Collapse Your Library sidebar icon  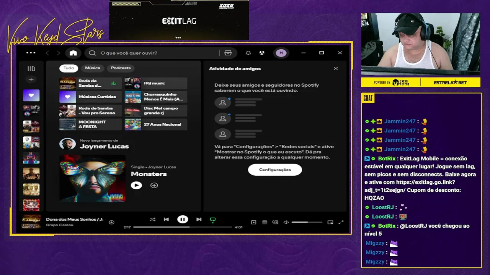click(31, 69)
